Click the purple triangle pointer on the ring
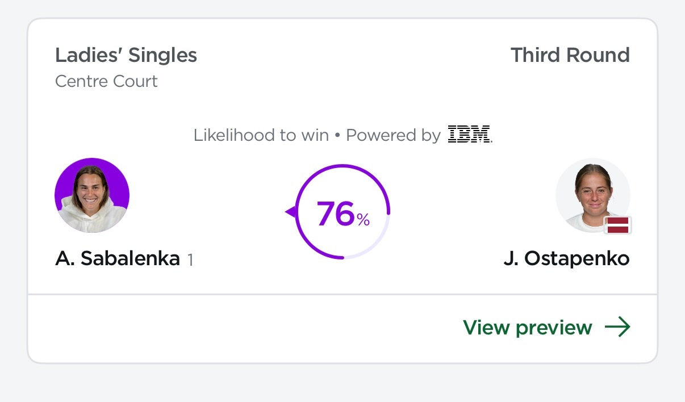This screenshot has width=685, height=402. point(290,212)
